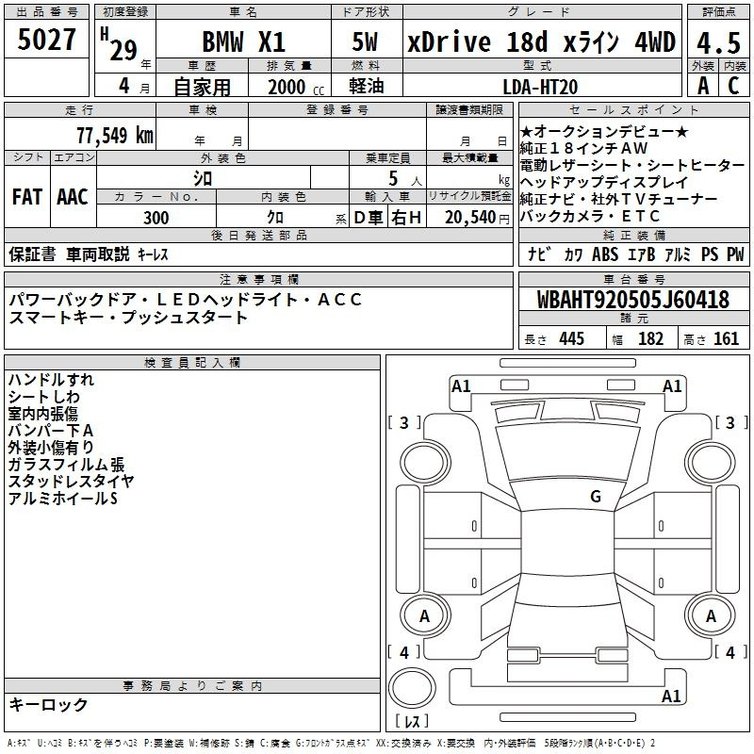This screenshot has height=754, width=754.
Task: Click アルミホイールS inspector note
Action: (62, 499)
